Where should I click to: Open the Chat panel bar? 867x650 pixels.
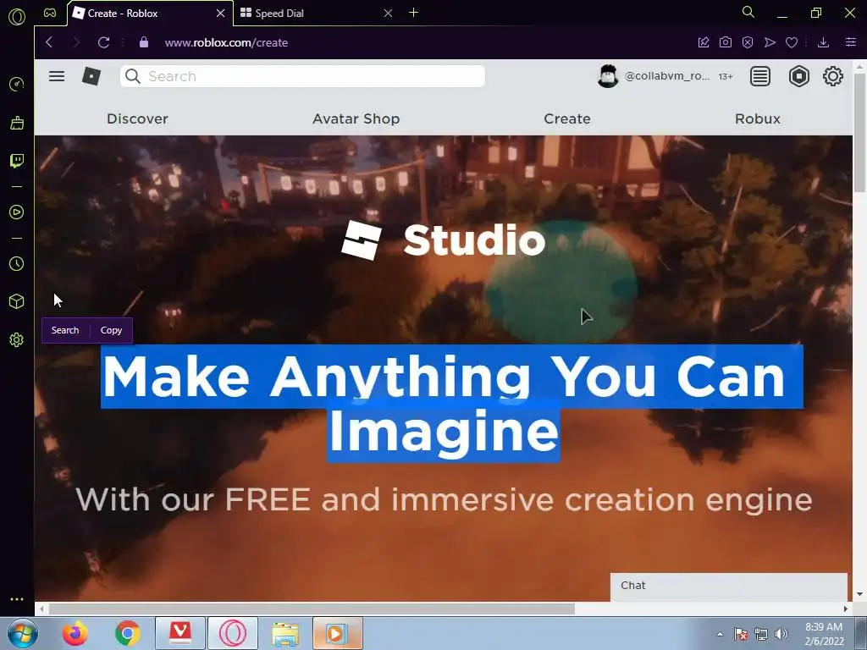pos(729,586)
